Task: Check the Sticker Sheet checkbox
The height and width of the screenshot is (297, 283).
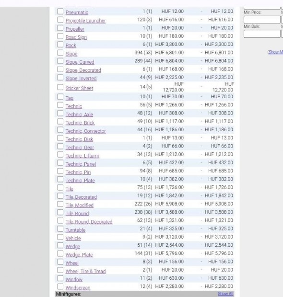Action: click(60, 87)
